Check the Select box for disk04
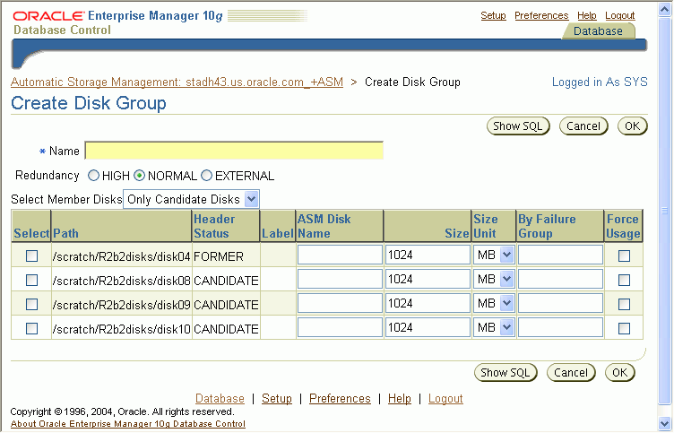This screenshot has height=433, width=674. 31,255
